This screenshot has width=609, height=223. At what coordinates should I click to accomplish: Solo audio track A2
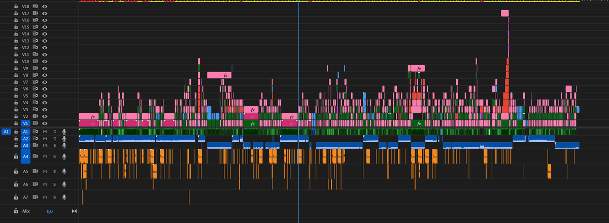point(55,139)
